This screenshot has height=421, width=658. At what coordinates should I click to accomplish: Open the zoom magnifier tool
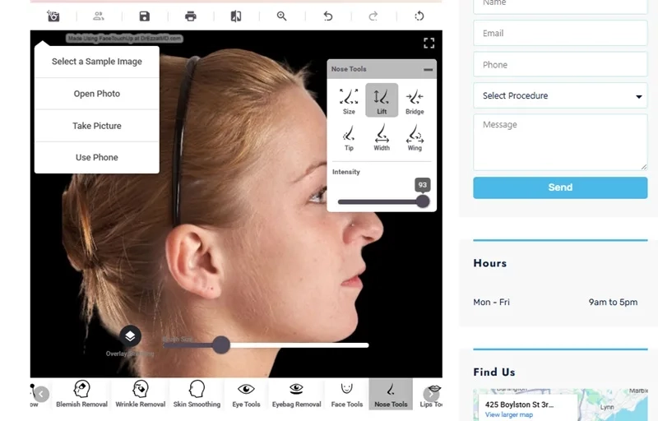(281, 16)
